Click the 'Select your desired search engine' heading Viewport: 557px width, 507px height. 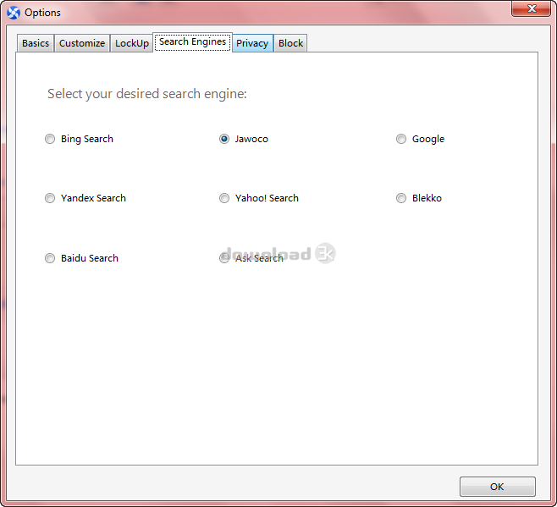click(147, 94)
